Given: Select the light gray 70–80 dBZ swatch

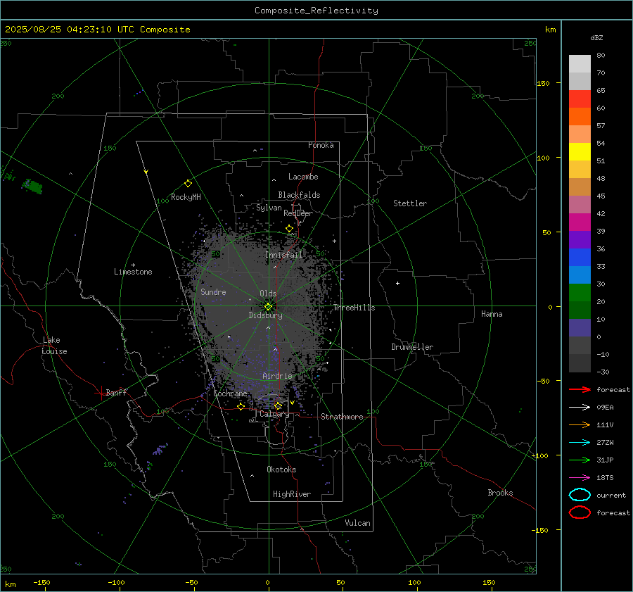Looking at the screenshot, I should pos(580,64).
